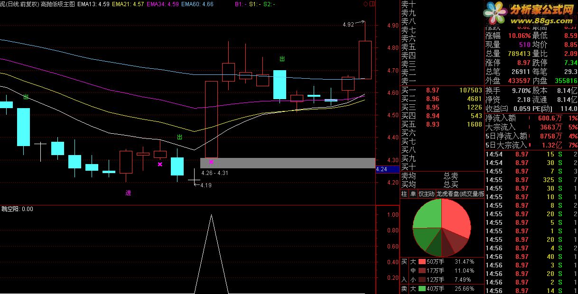Click the 净资 2.18 value
The image size is (578, 294).
524,100
